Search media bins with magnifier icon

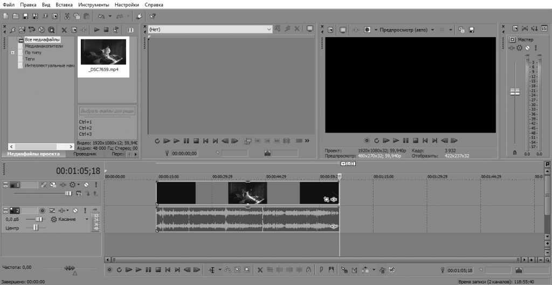coord(51,30)
